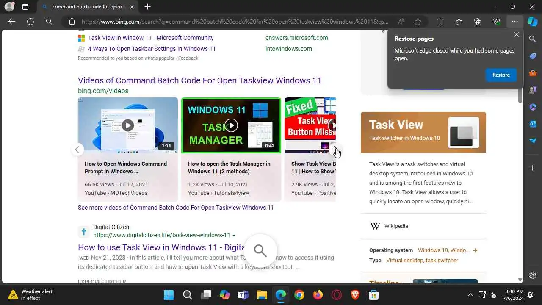Open Weather alert widget on taskbar
This screenshot has width=542, height=305.
pos(30,295)
